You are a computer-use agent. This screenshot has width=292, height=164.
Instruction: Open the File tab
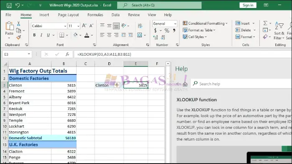click(x=8, y=15)
